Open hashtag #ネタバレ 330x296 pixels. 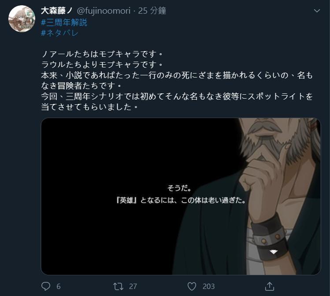(x=59, y=33)
